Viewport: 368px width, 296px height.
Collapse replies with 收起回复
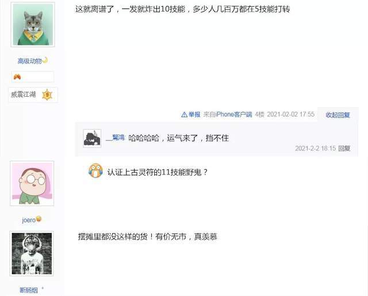[x=338, y=115]
